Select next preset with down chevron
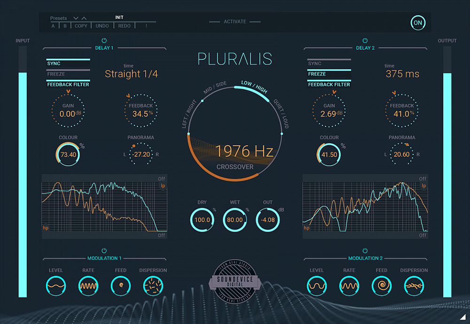470x324 pixels. tap(76, 18)
